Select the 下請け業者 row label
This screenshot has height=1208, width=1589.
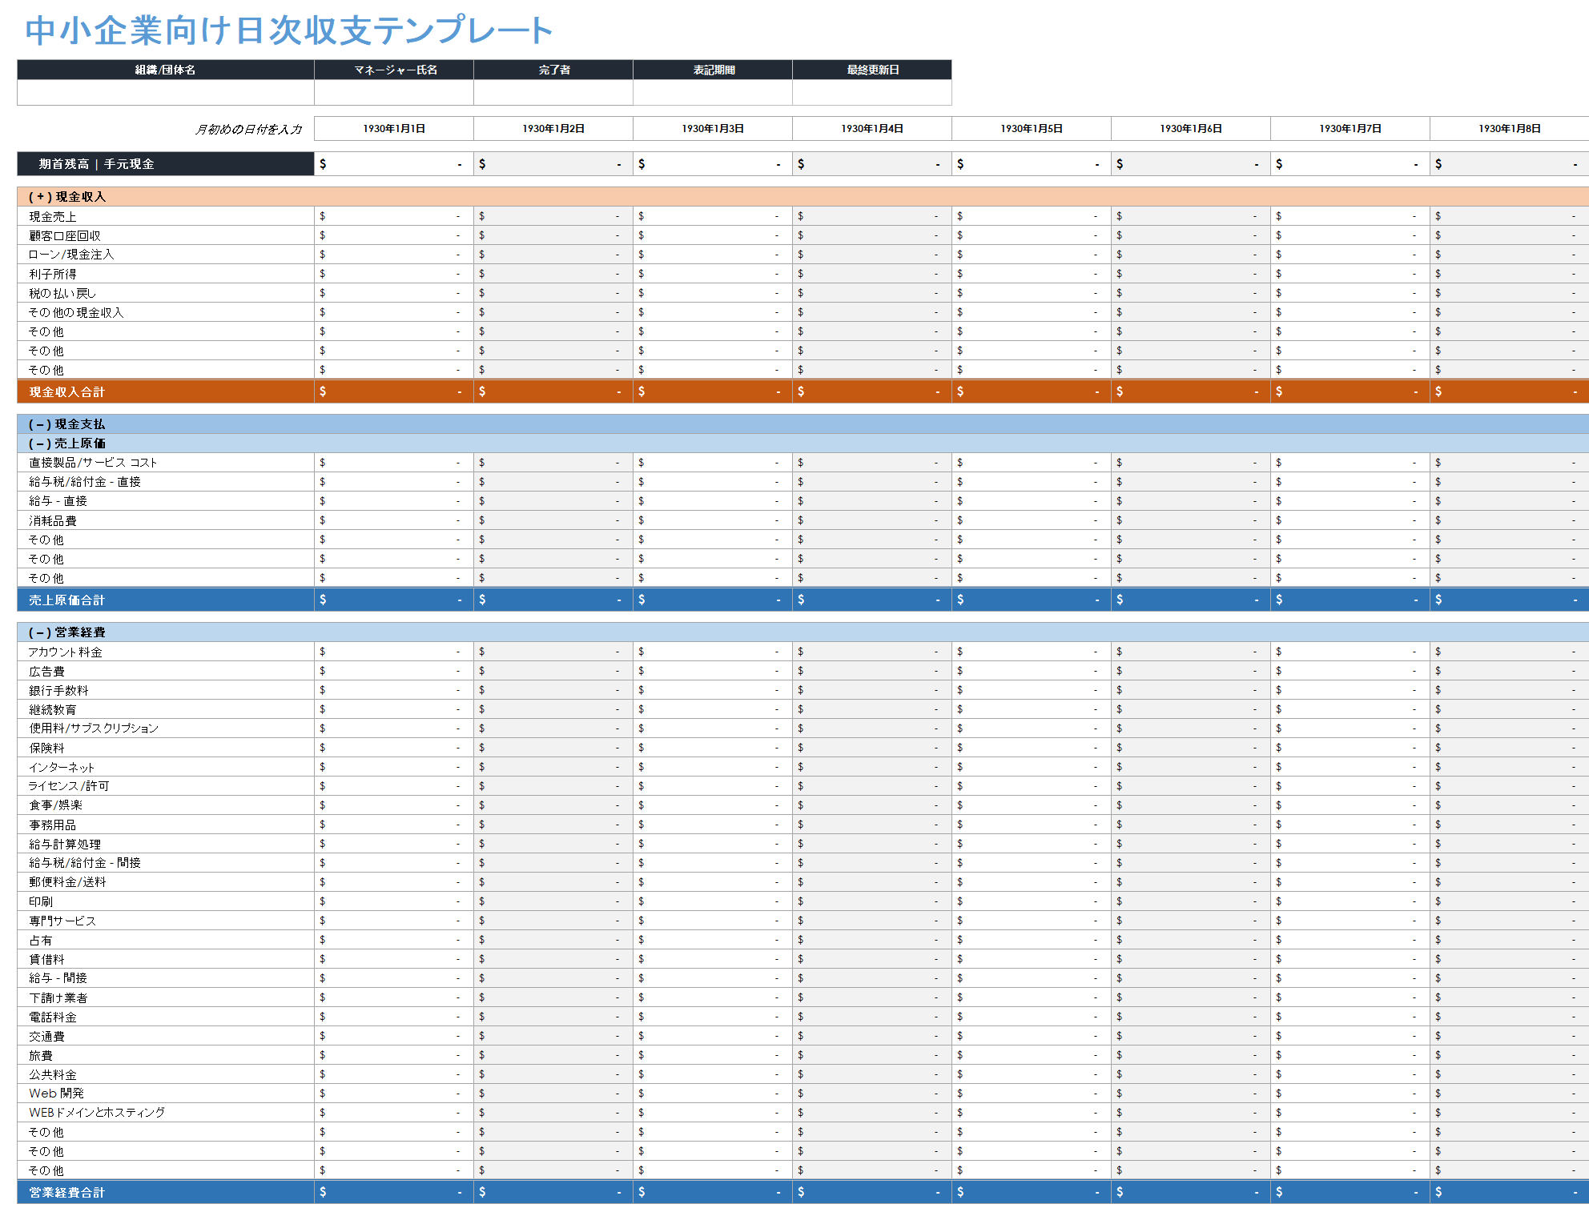[166, 997]
